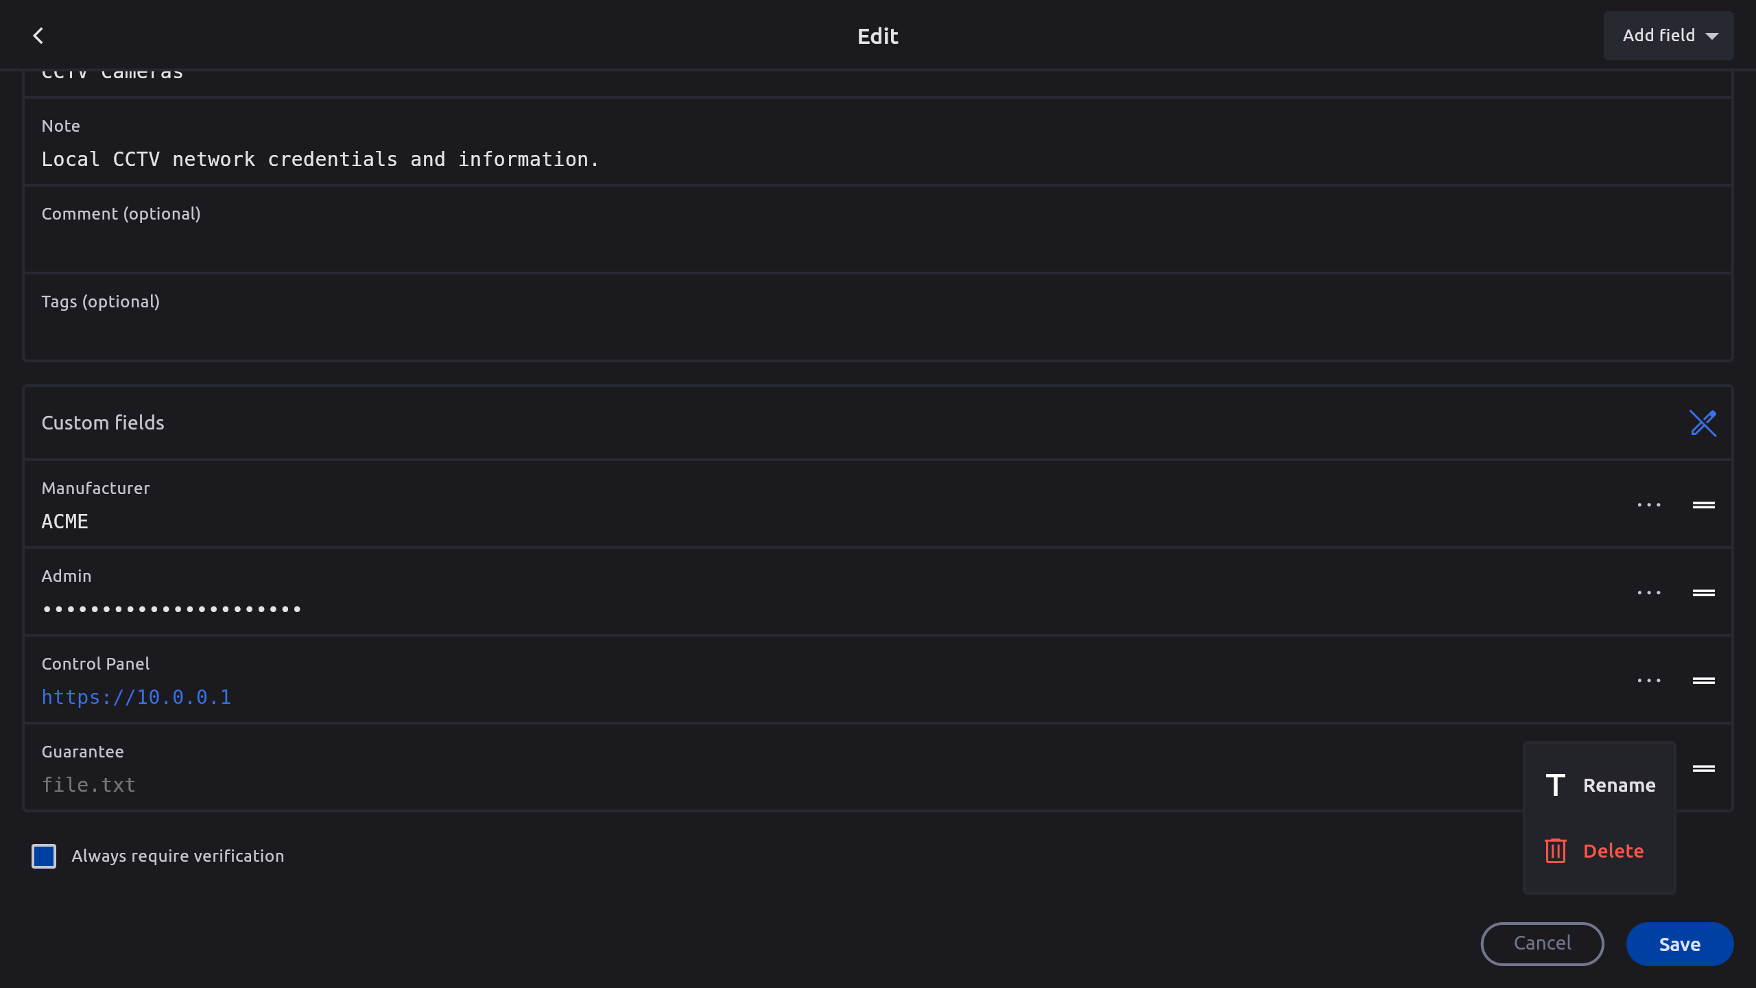
Task: Exit custom fields edit mode icon
Action: (x=1702, y=423)
